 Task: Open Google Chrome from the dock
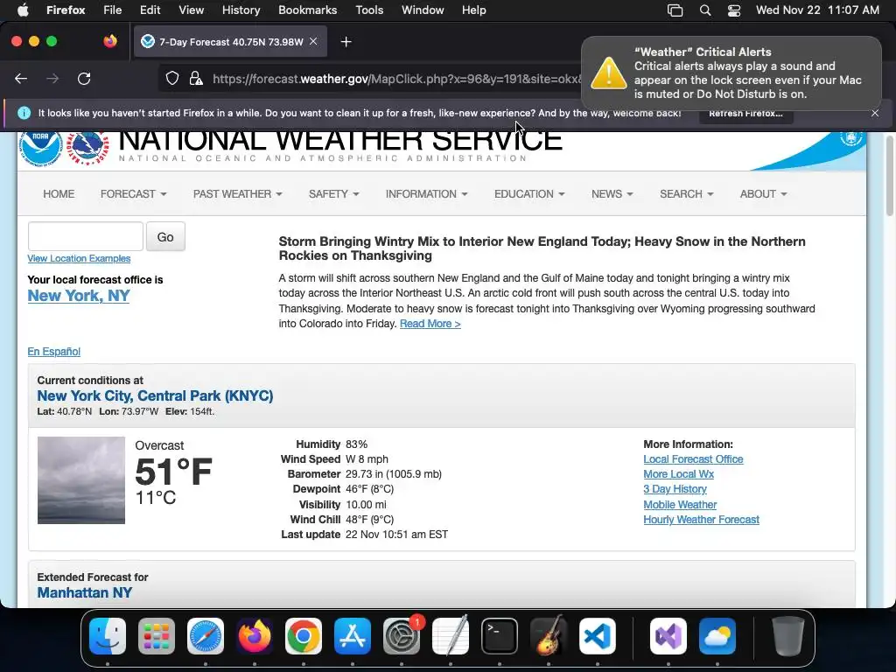304,636
